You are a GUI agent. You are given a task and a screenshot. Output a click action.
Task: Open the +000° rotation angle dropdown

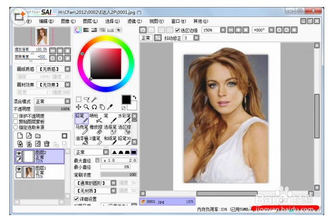click(x=271, y=30)
